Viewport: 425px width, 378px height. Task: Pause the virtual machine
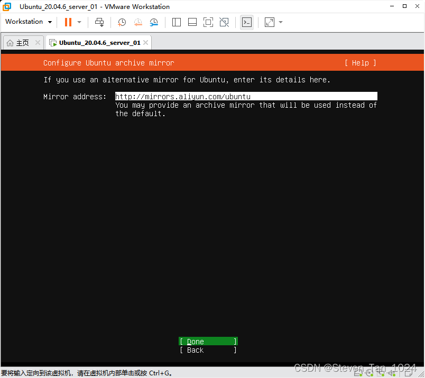pyautogui.click(x=68, y=22)
